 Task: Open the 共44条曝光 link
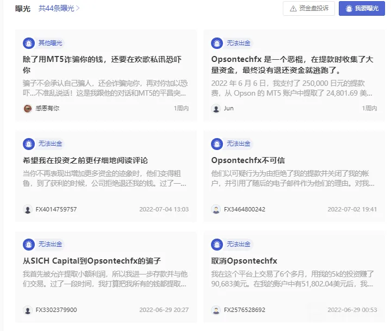59,9
